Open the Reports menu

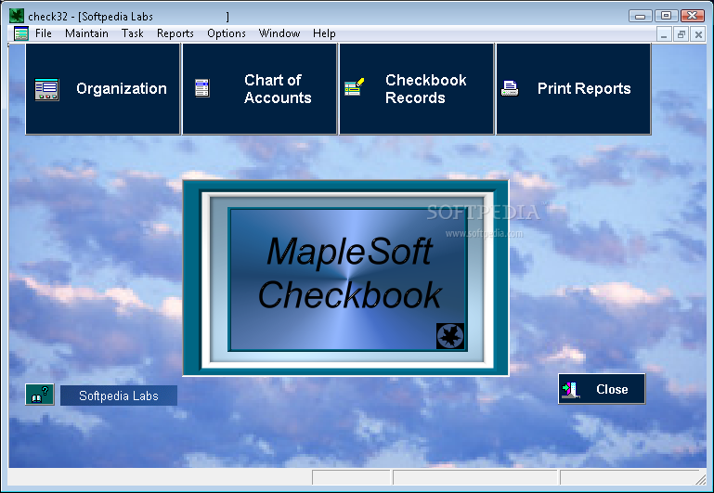[175, 33]
